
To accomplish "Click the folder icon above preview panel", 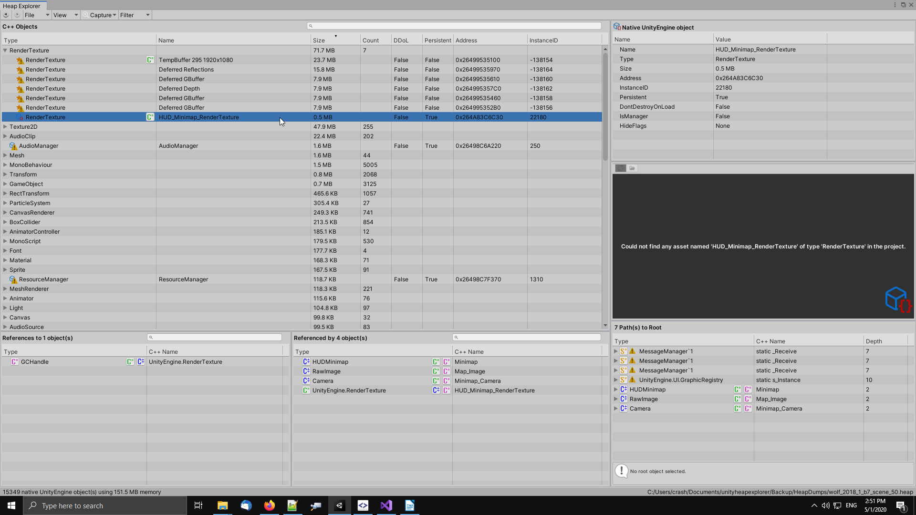I will [x=632, y=168].
